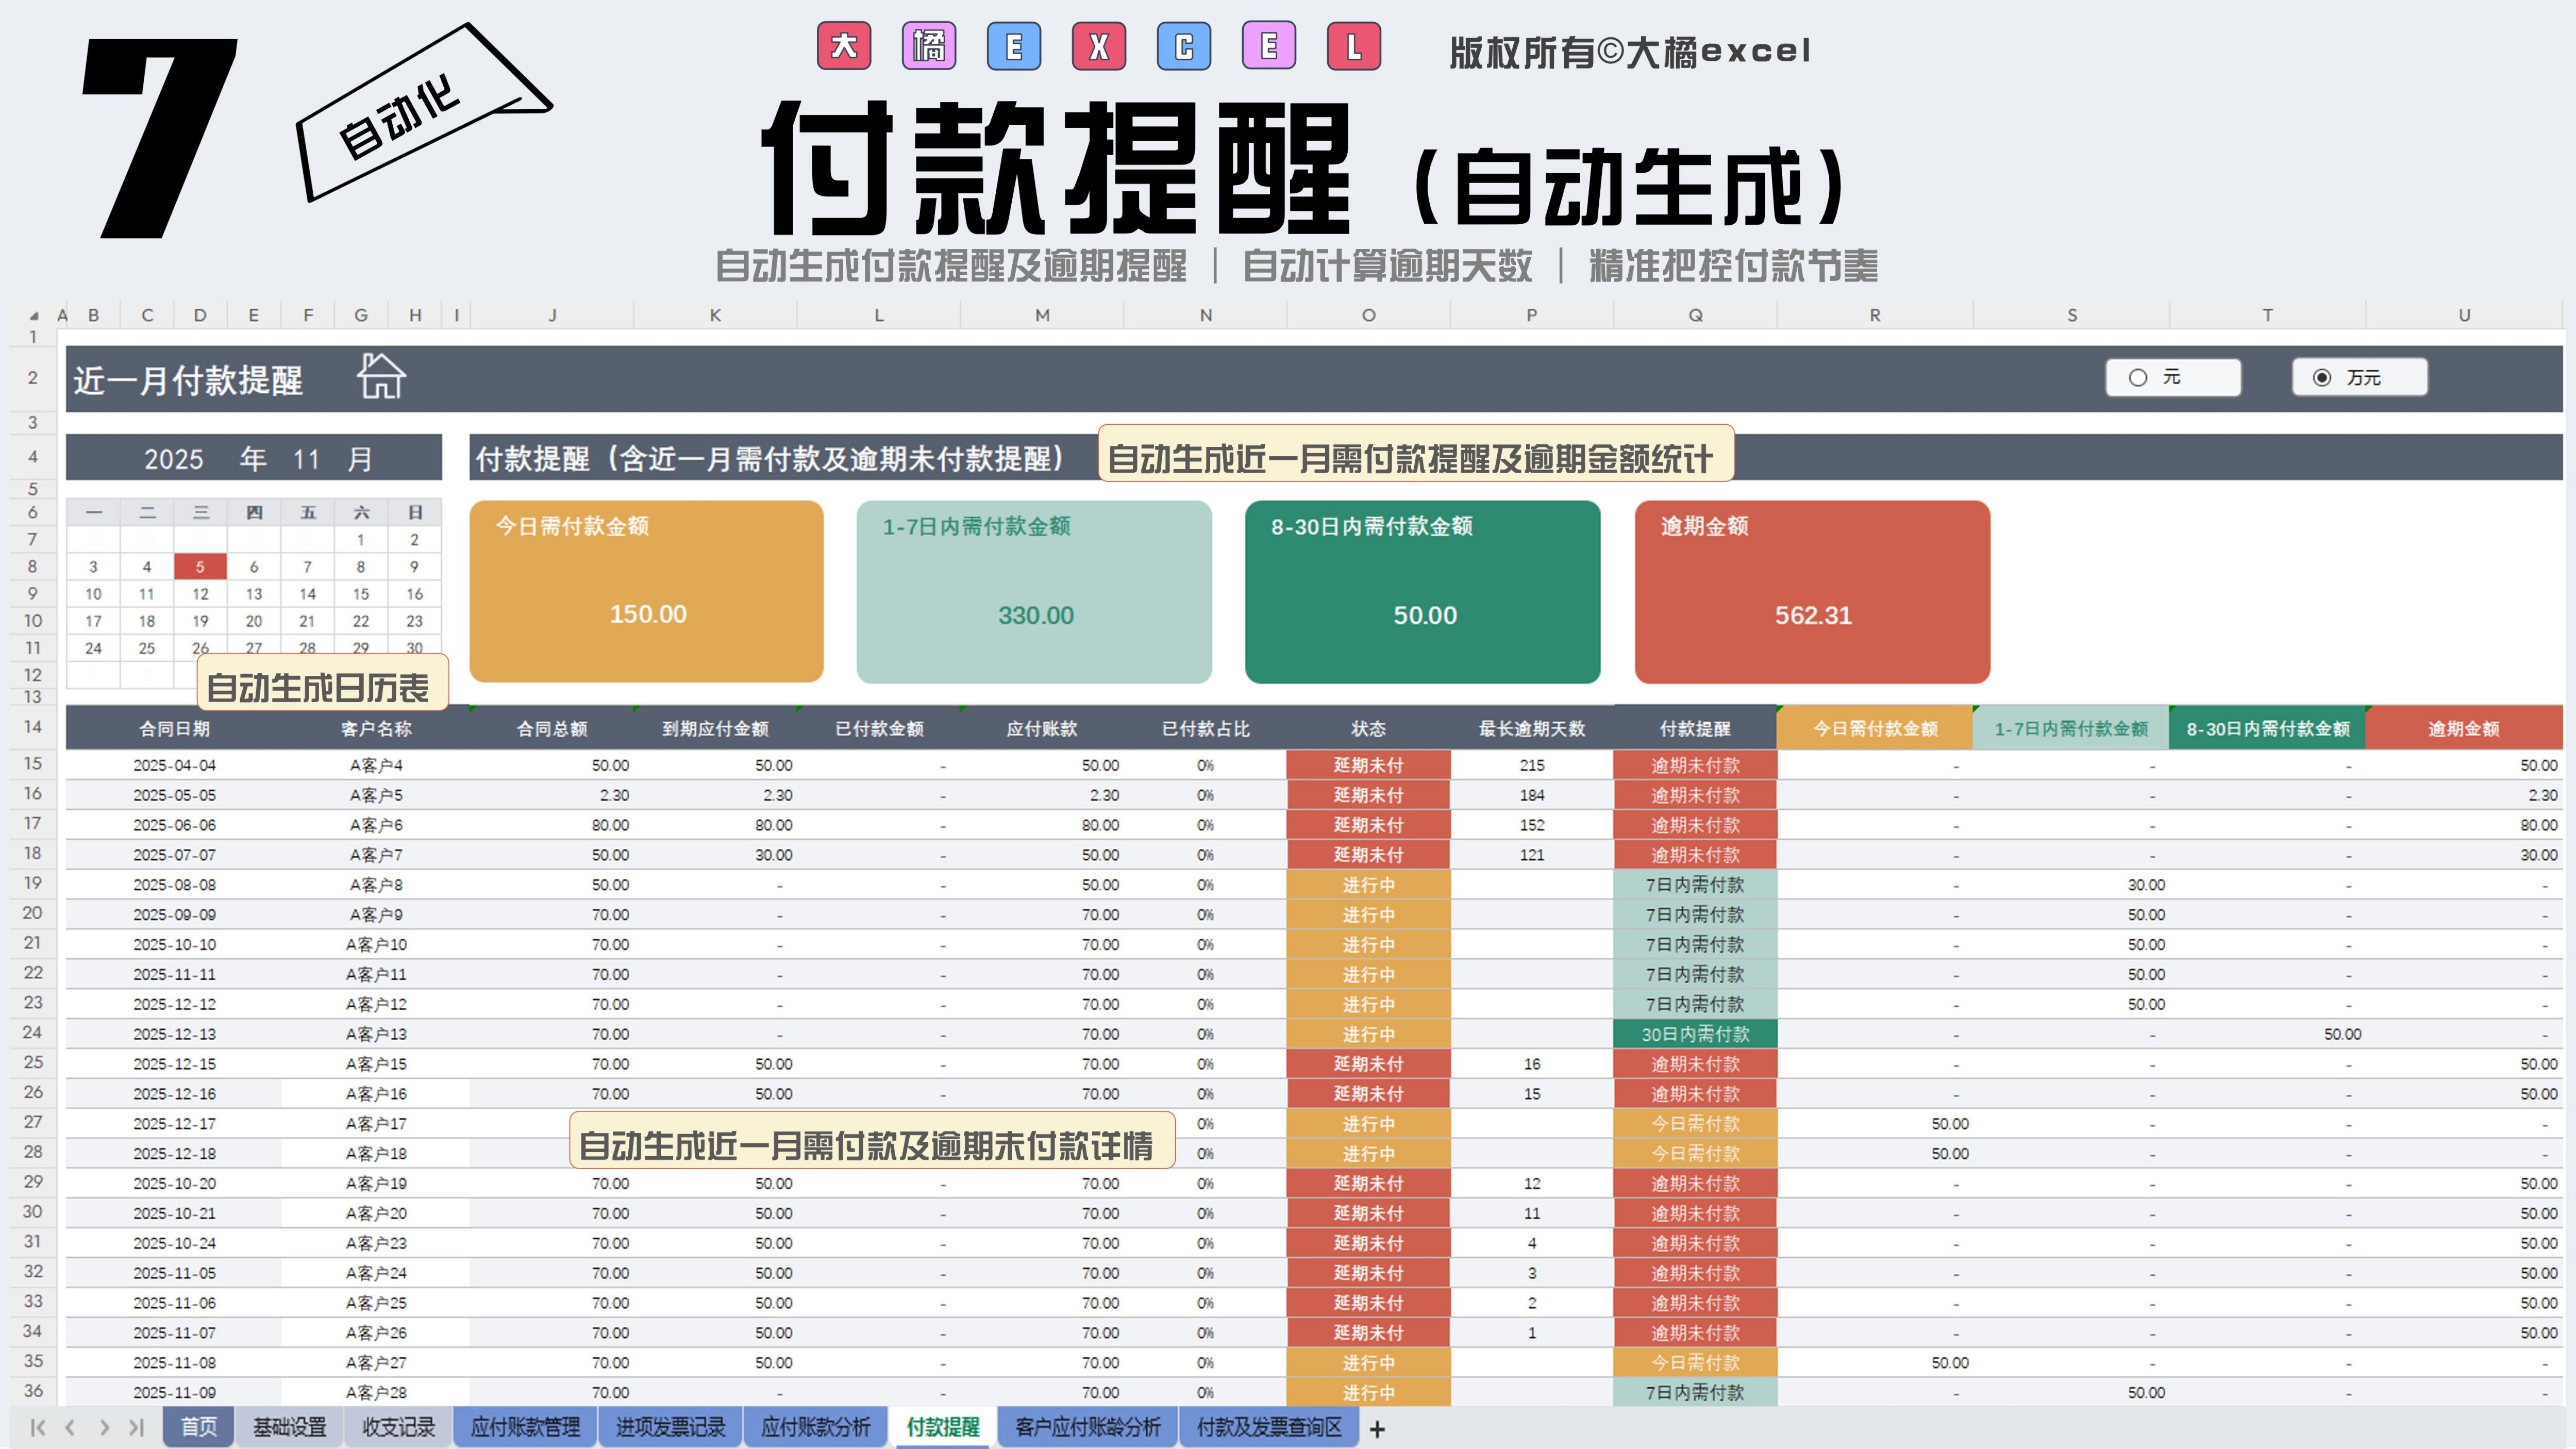Click the previous sheet arrow icon
The image size is (2576, 1449).
(x=70, y=1428)
